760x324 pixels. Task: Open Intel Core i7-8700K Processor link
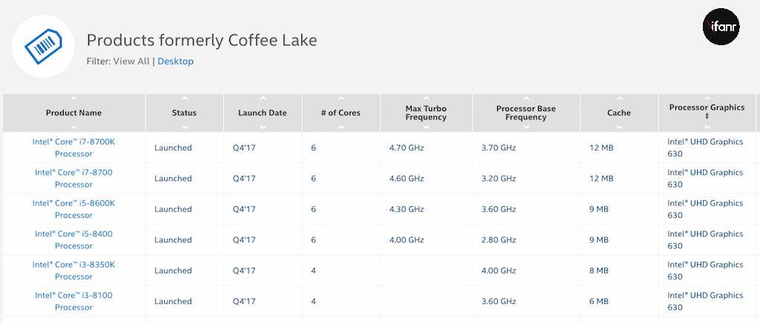tap(73, 148)
